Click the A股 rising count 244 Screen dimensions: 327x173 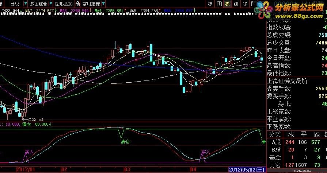click(290, 142)
